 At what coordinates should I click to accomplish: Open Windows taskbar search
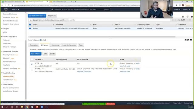point(7,107)
